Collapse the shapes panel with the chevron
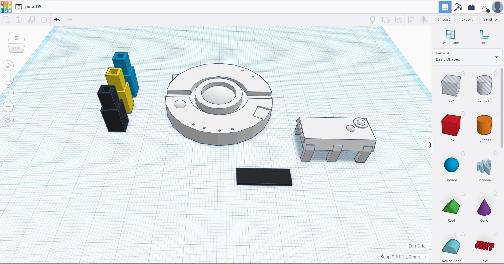This screenshot has height=264, width=504. [x=430, y=145]
